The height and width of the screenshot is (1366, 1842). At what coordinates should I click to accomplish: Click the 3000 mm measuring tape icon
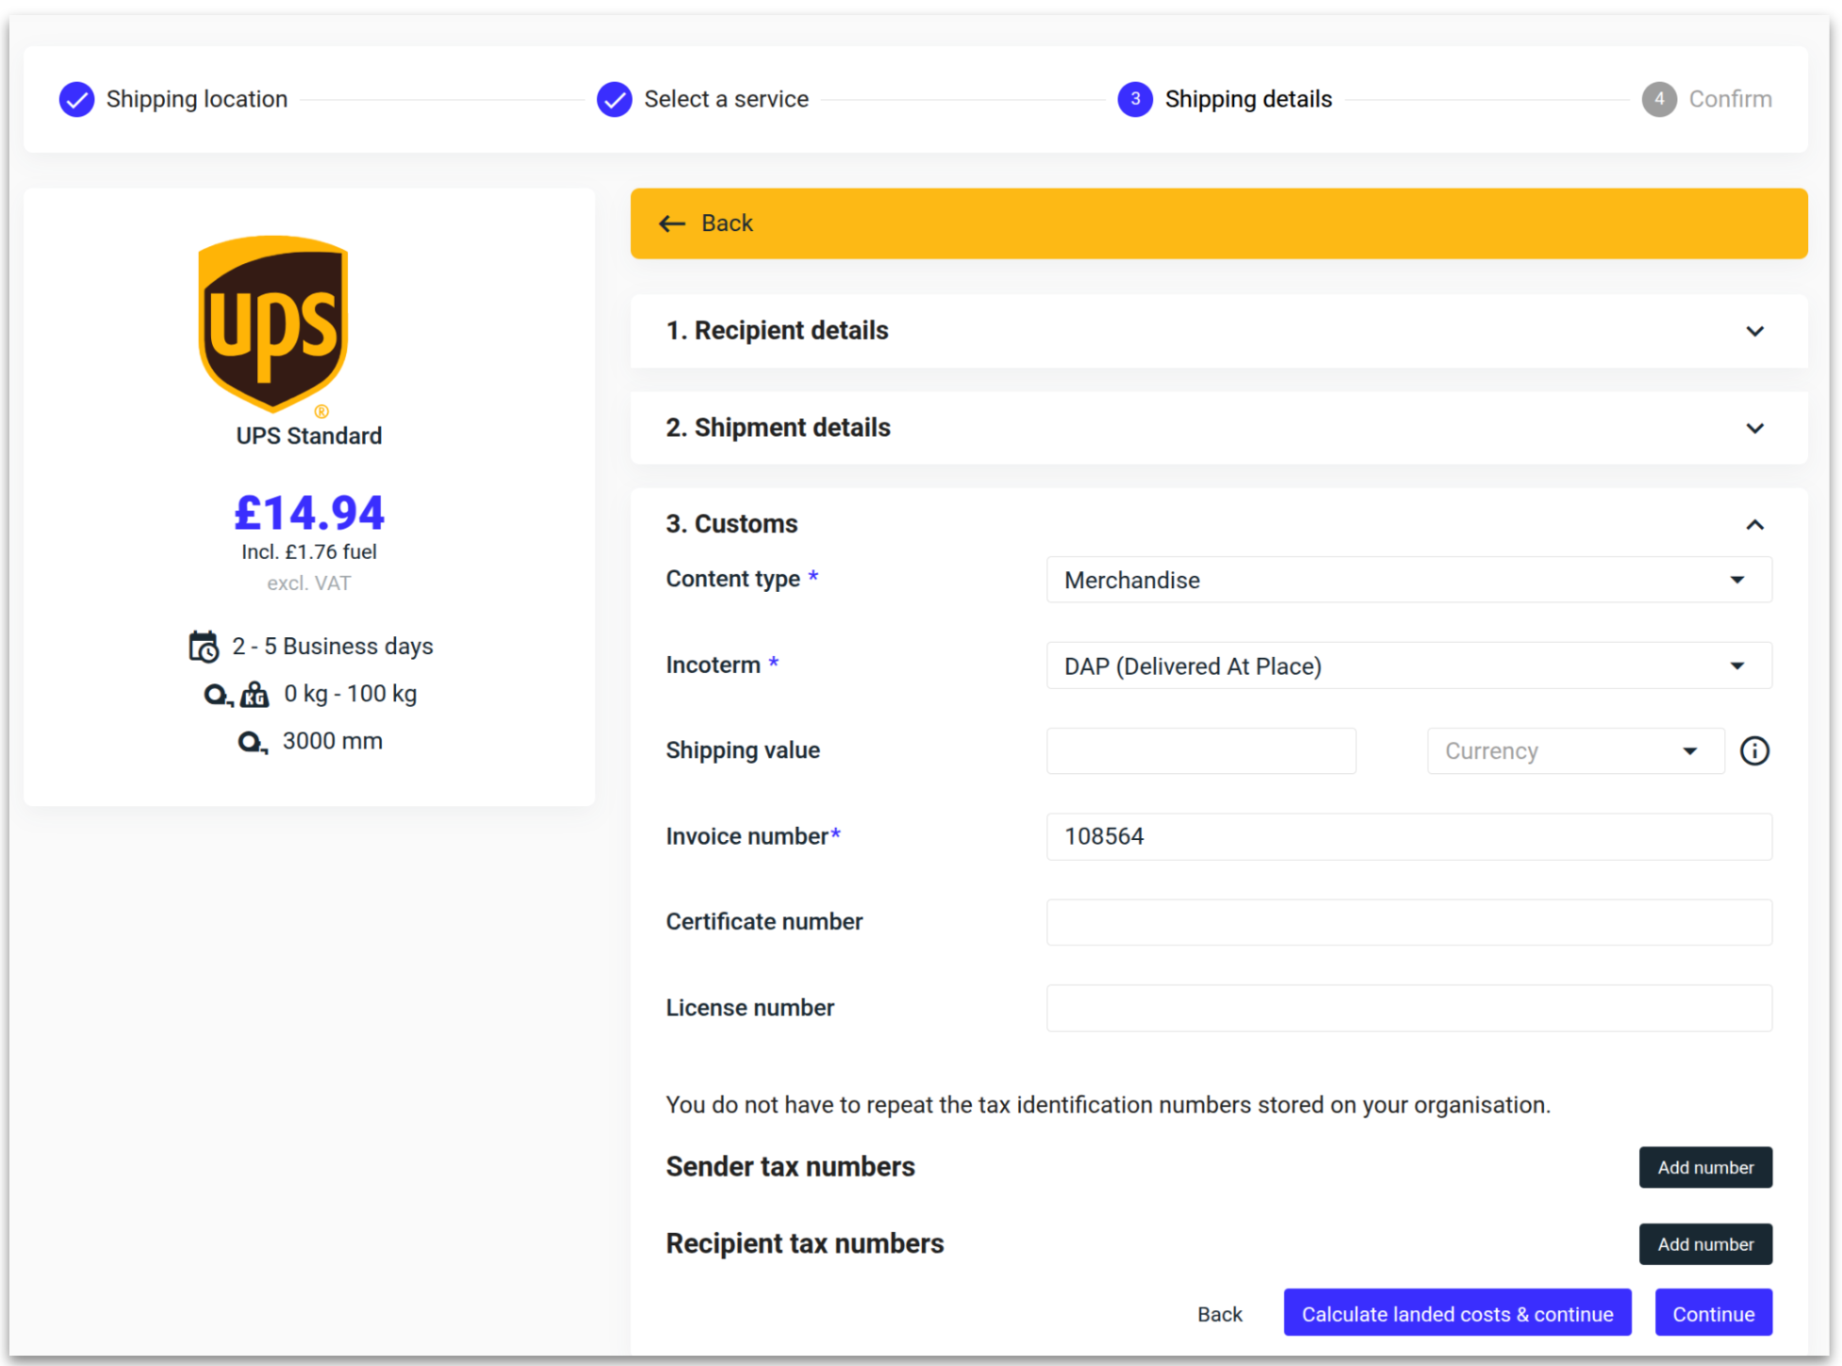[252, 743]
